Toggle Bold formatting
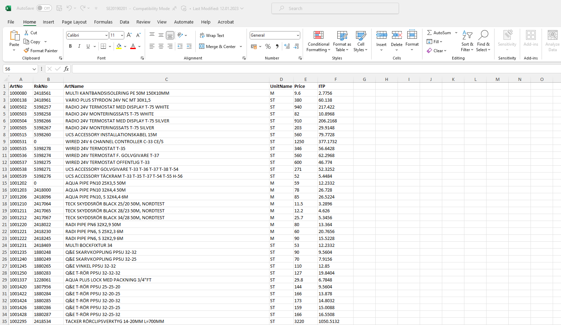 (x=70, y=46)
